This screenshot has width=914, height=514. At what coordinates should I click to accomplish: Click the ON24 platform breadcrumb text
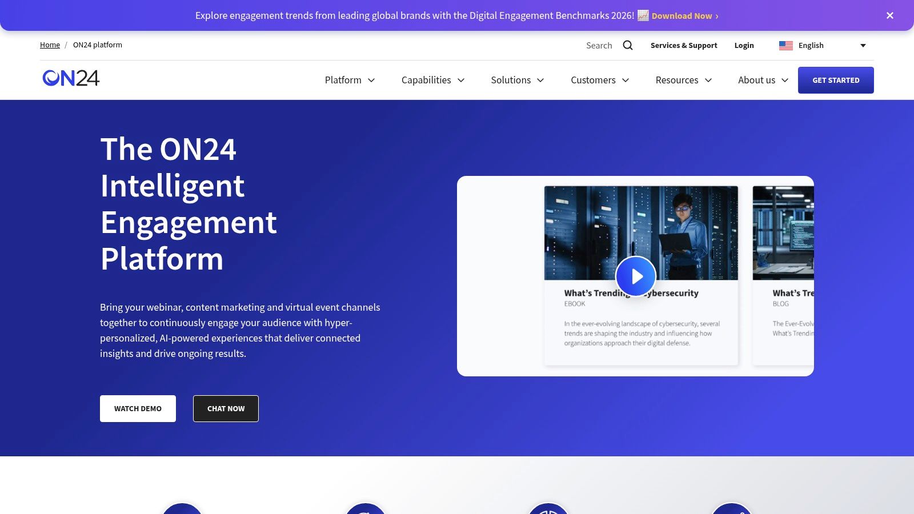pos(97,45)
